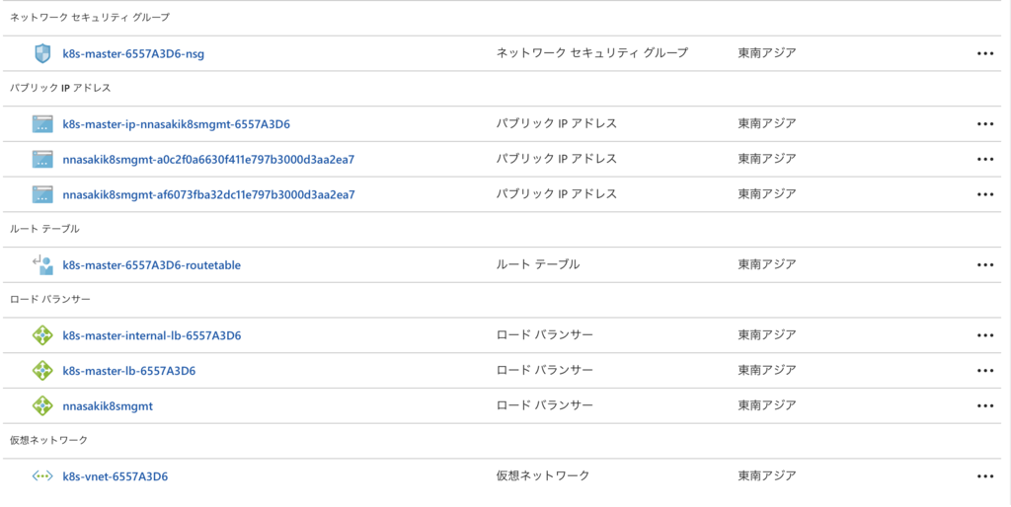Click the icon beside nnasakik8smgmt-a0c2f0a6630f411e797b3000d3aa2ea7
Screen dimensions: 1011x507
pyautogui.click(x=42, y=159)
